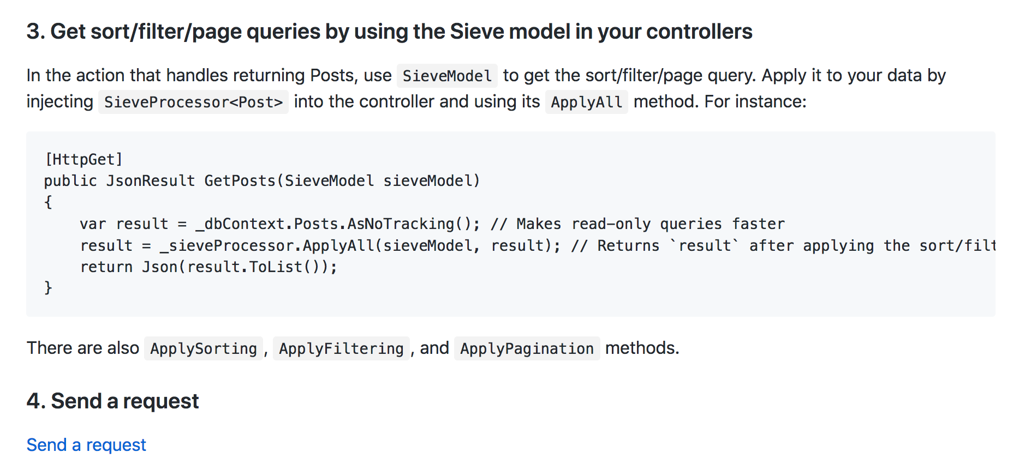1025x470 pixels.
Task: Click the SieveModel inline code in the paragraph
Action: 446,76
